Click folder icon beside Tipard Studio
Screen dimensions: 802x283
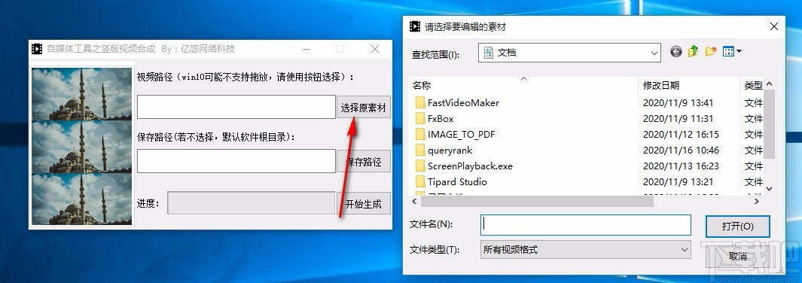(420, 182)
